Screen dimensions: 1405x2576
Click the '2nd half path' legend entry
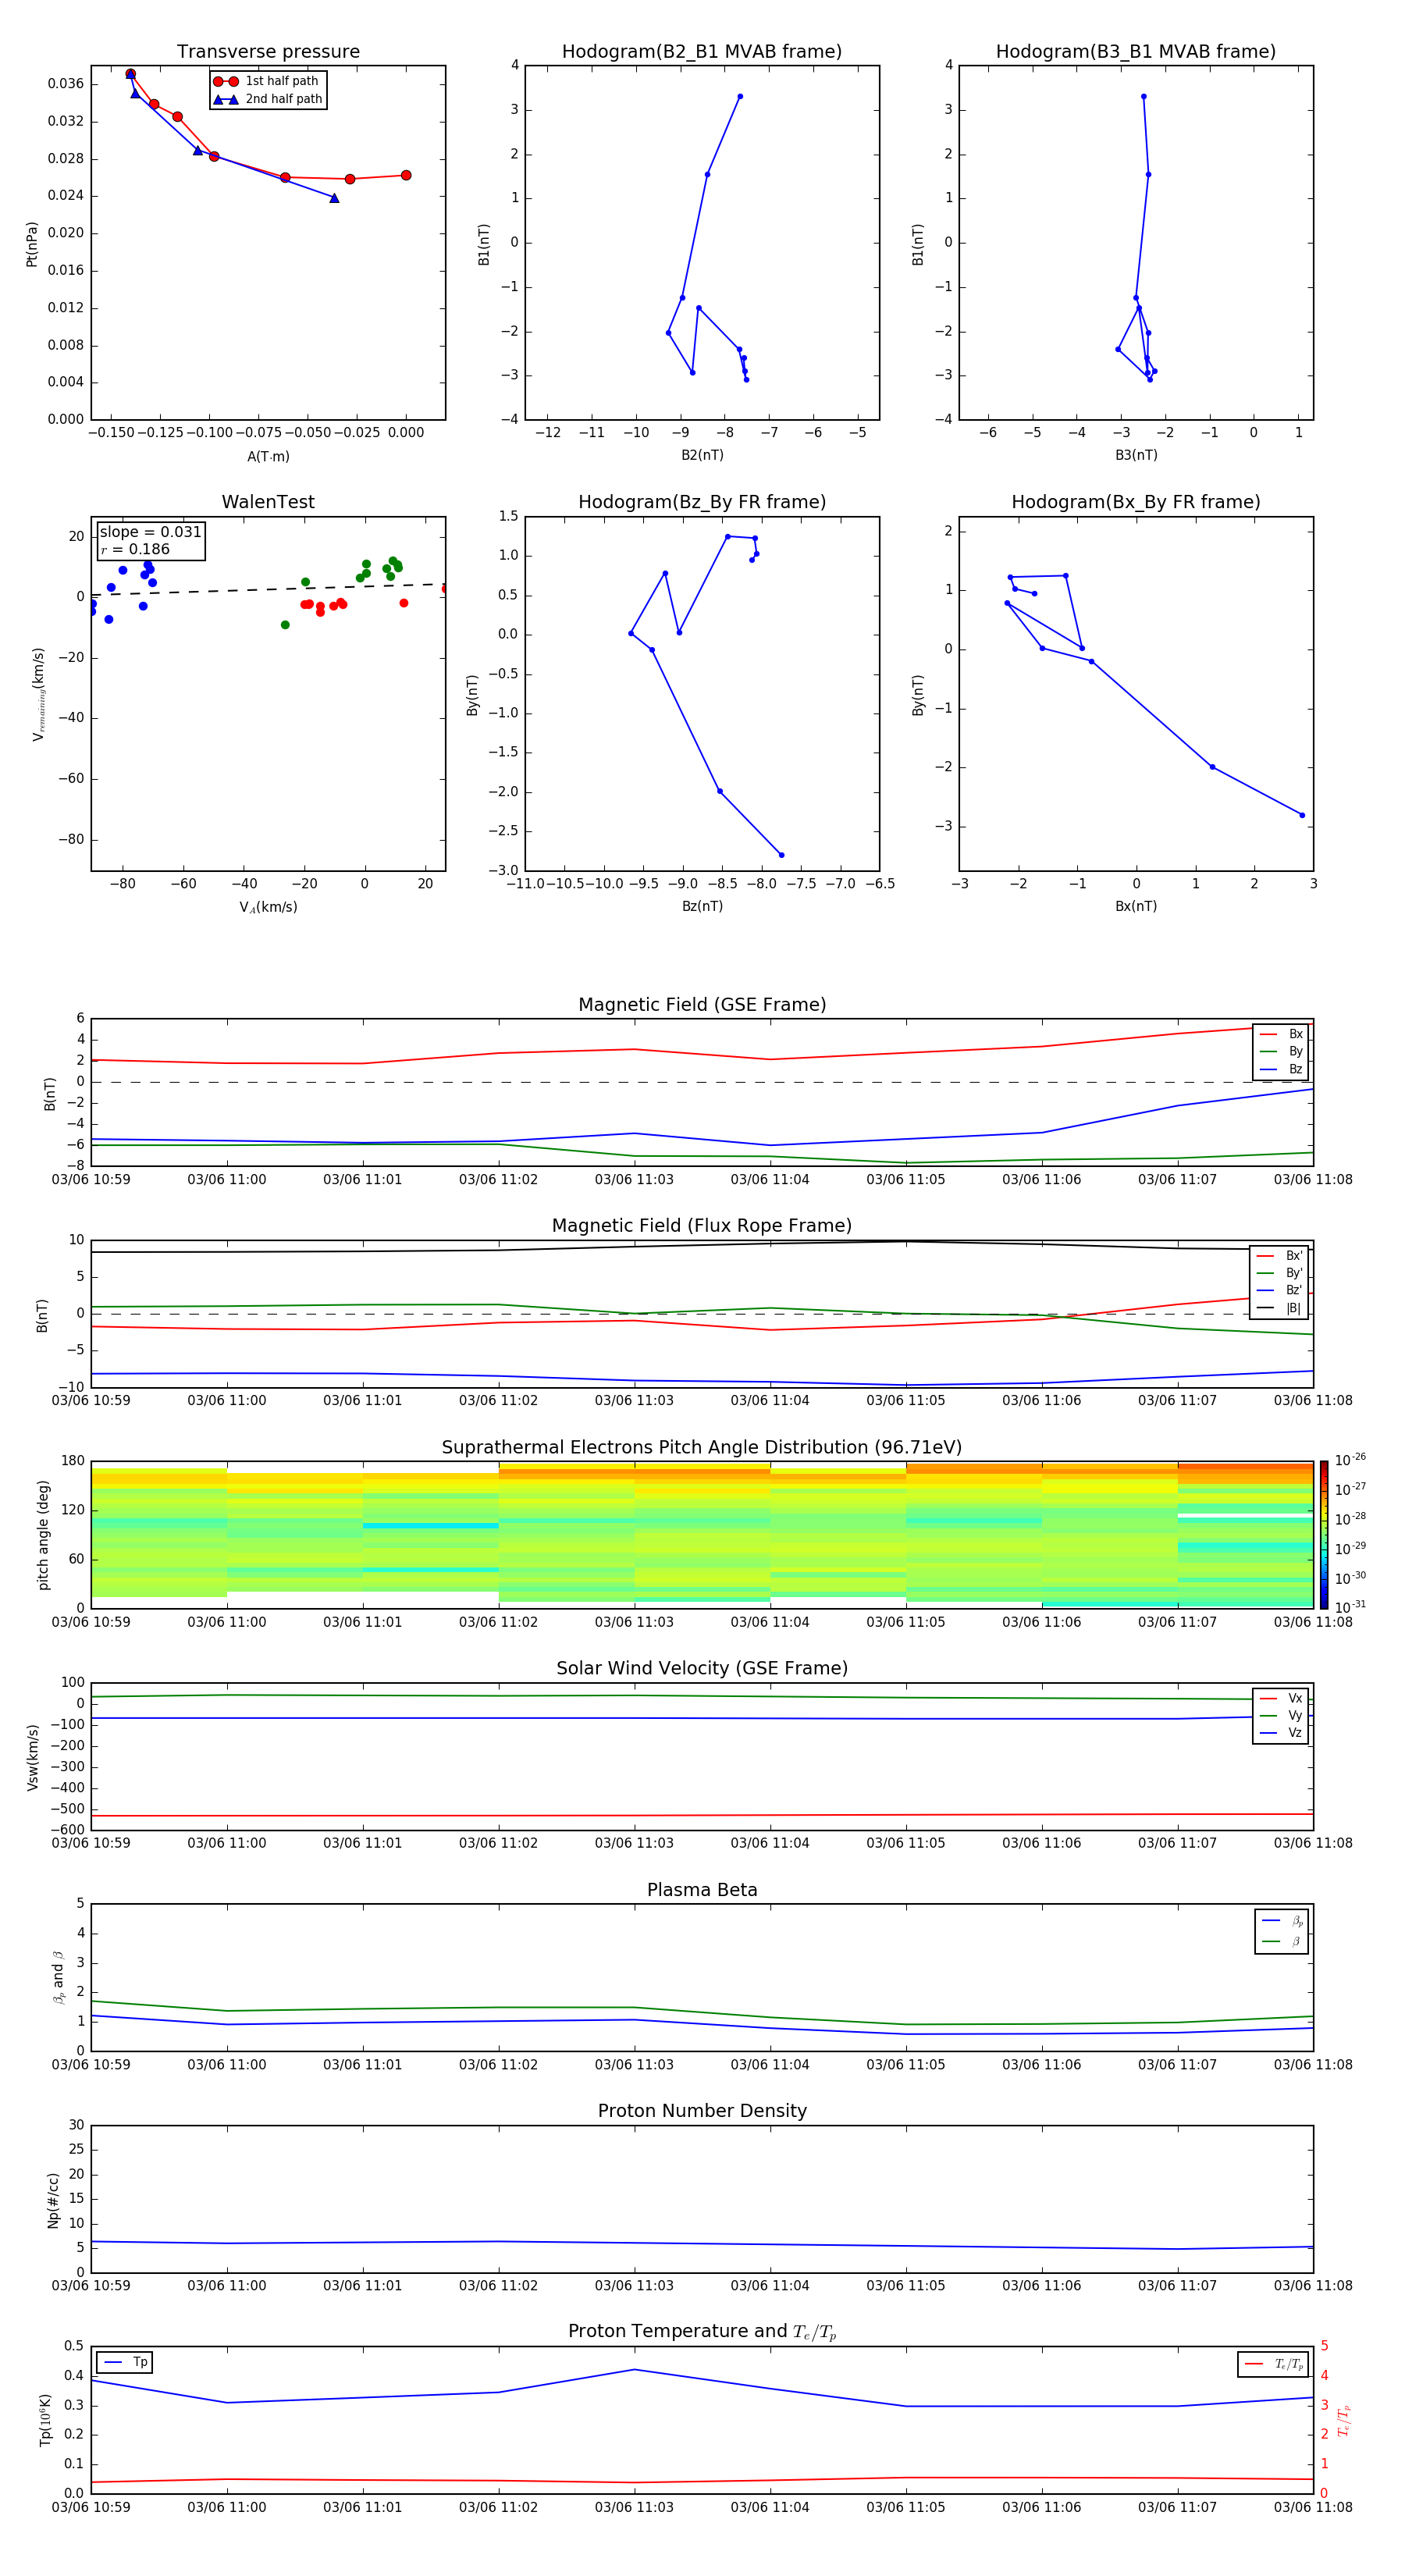coord(267,99)
